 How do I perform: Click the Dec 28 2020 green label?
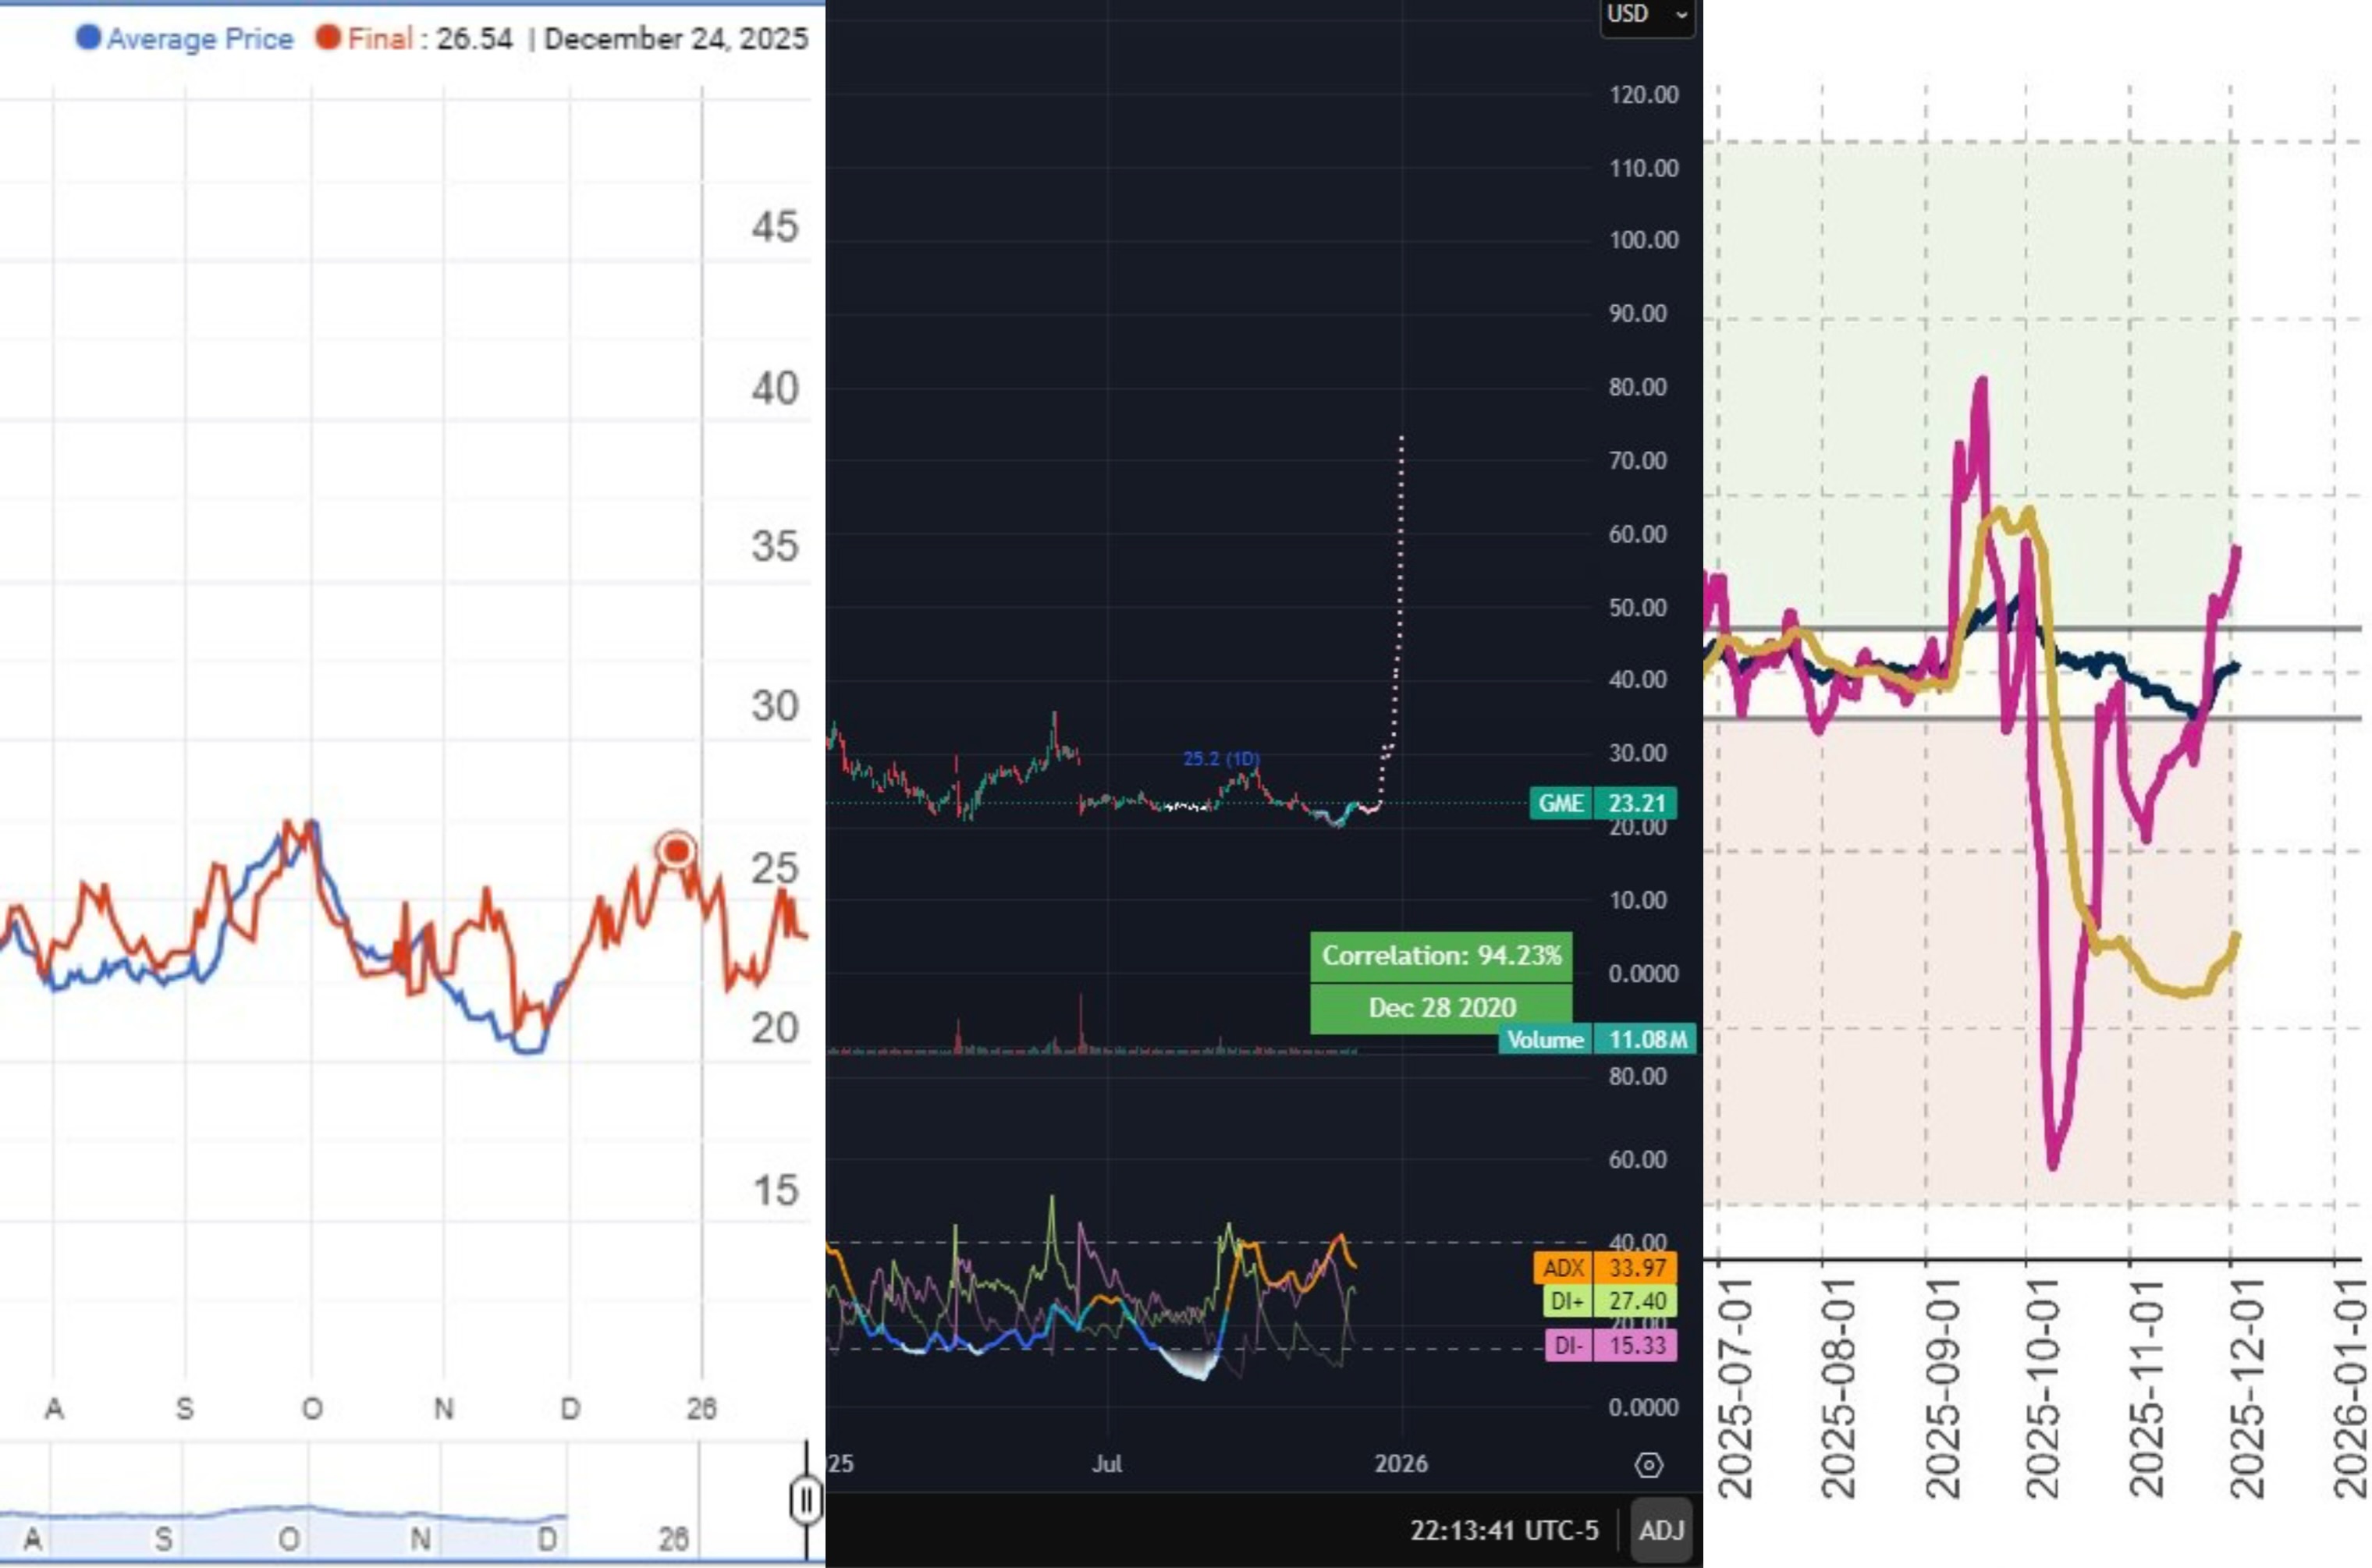1441,1008
